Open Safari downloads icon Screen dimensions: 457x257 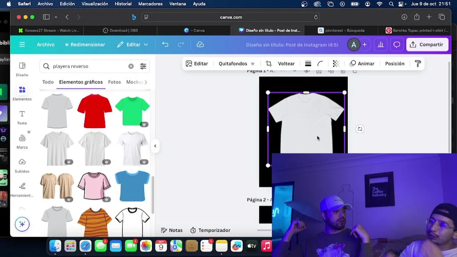[404, 17]
